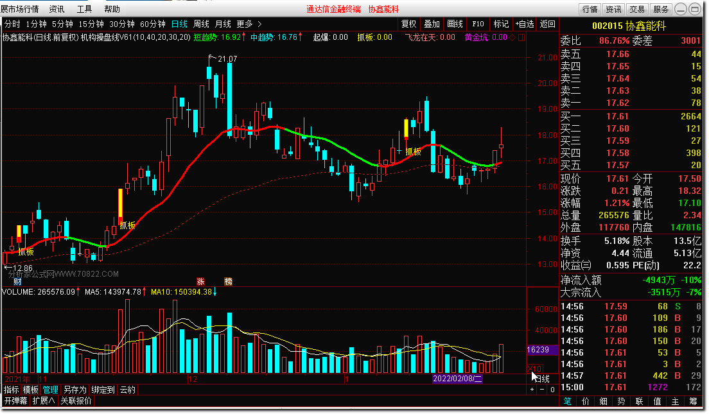Open the 模板 template tab
This screenshot has width=709, height=414.
pyautogui.click(x=31, y=390)
